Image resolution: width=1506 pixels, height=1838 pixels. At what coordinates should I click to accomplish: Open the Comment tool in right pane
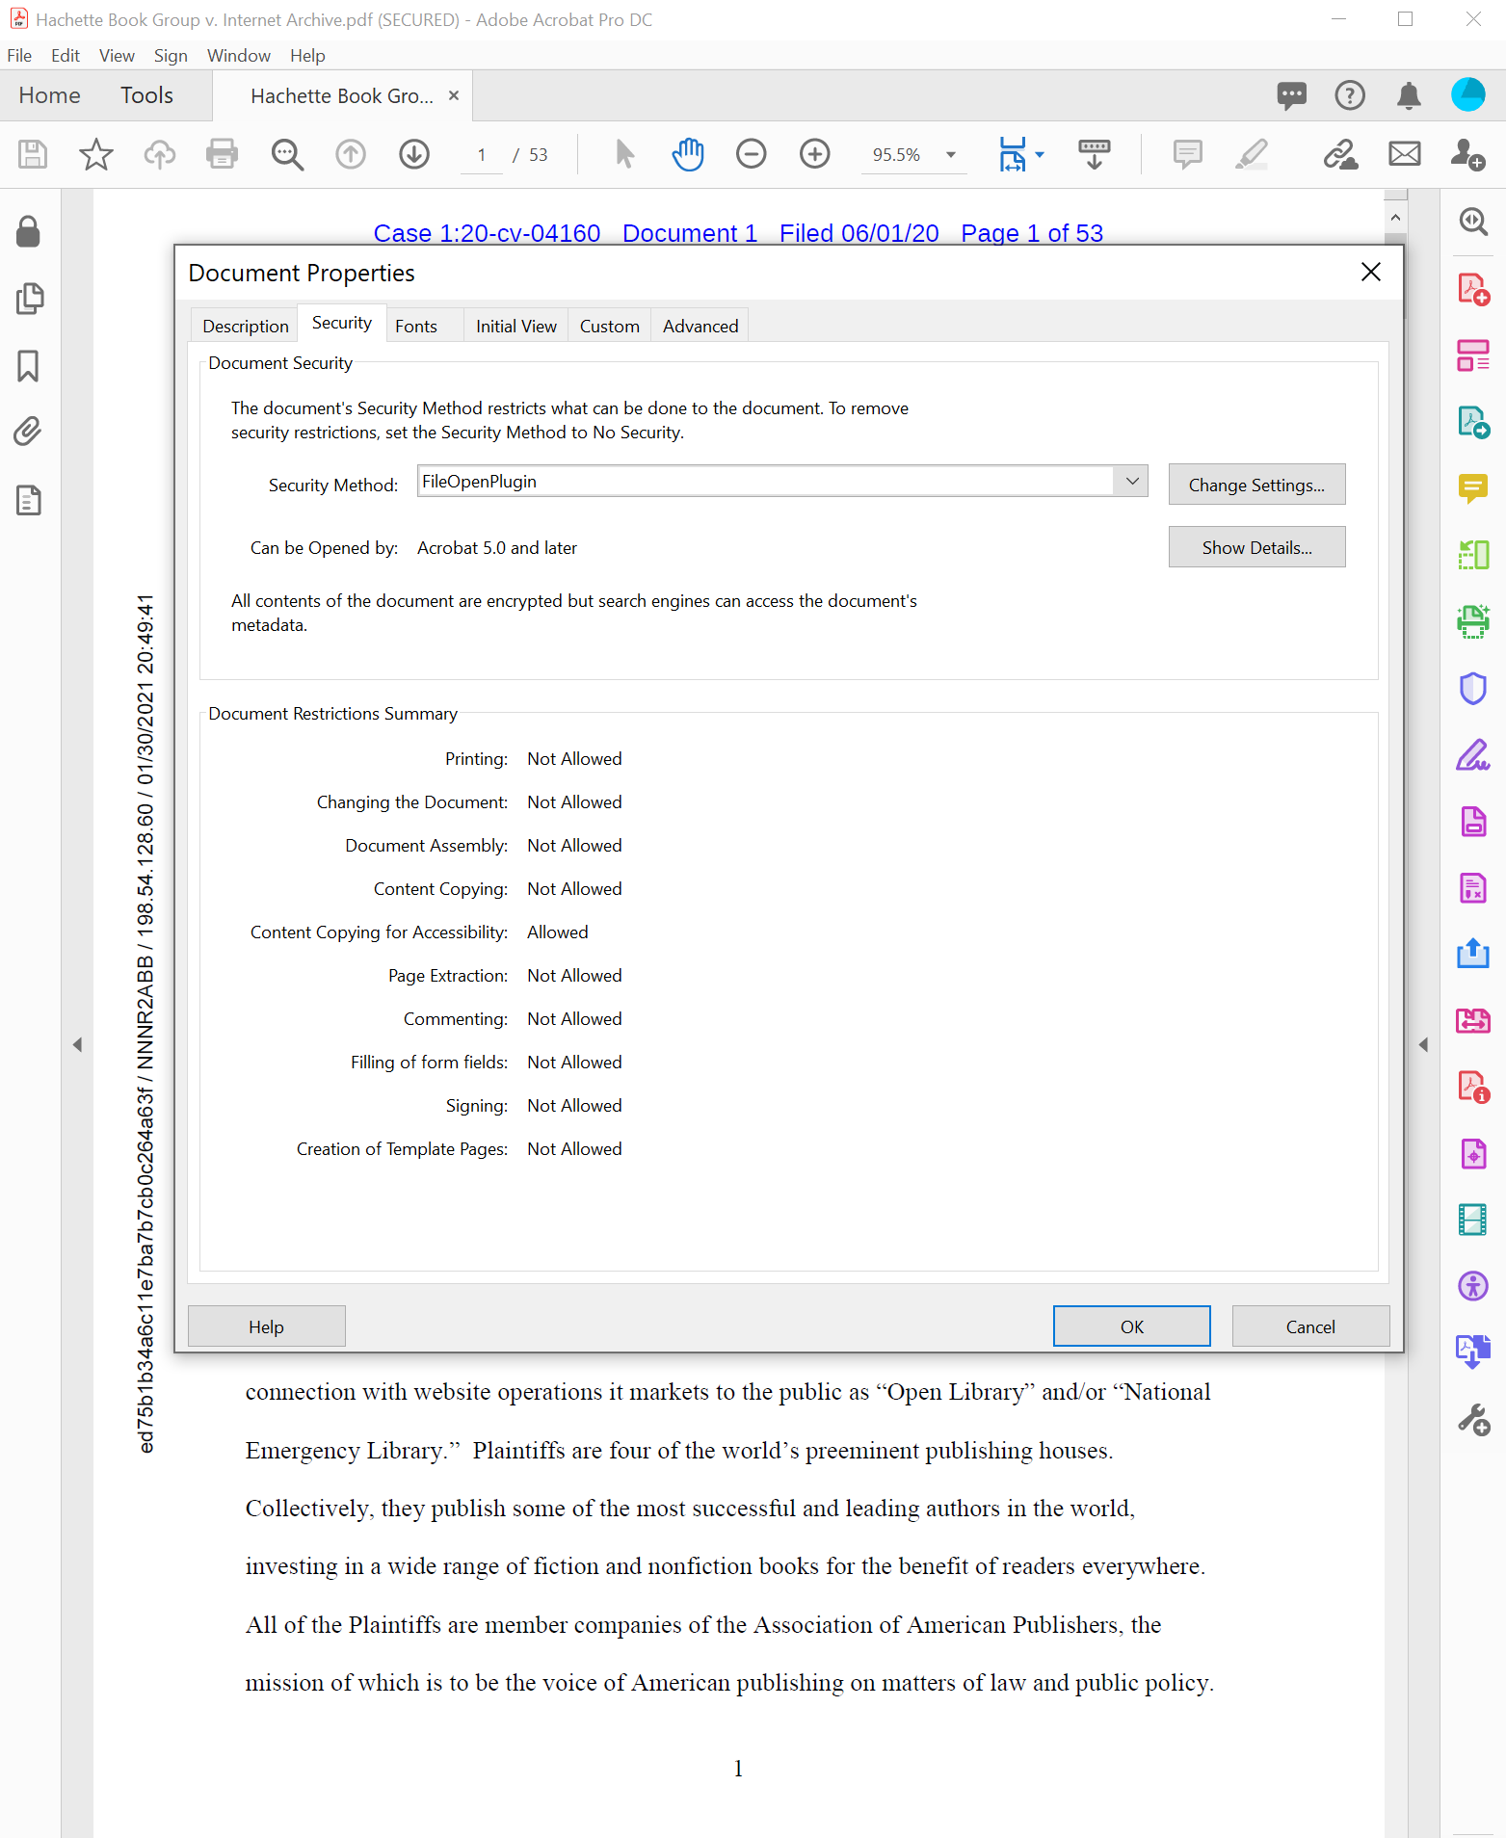(1473, 488)
